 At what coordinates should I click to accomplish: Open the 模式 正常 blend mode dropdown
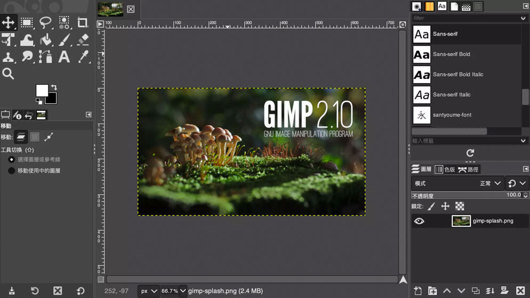[x=457, y=183]
